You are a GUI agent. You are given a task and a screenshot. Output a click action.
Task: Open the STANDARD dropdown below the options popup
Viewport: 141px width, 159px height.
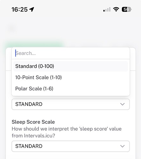coord(71,104)
